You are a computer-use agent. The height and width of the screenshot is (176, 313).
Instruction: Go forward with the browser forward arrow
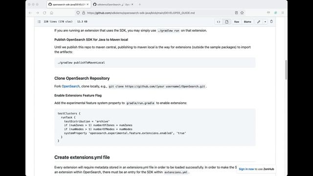coord(37,13)
